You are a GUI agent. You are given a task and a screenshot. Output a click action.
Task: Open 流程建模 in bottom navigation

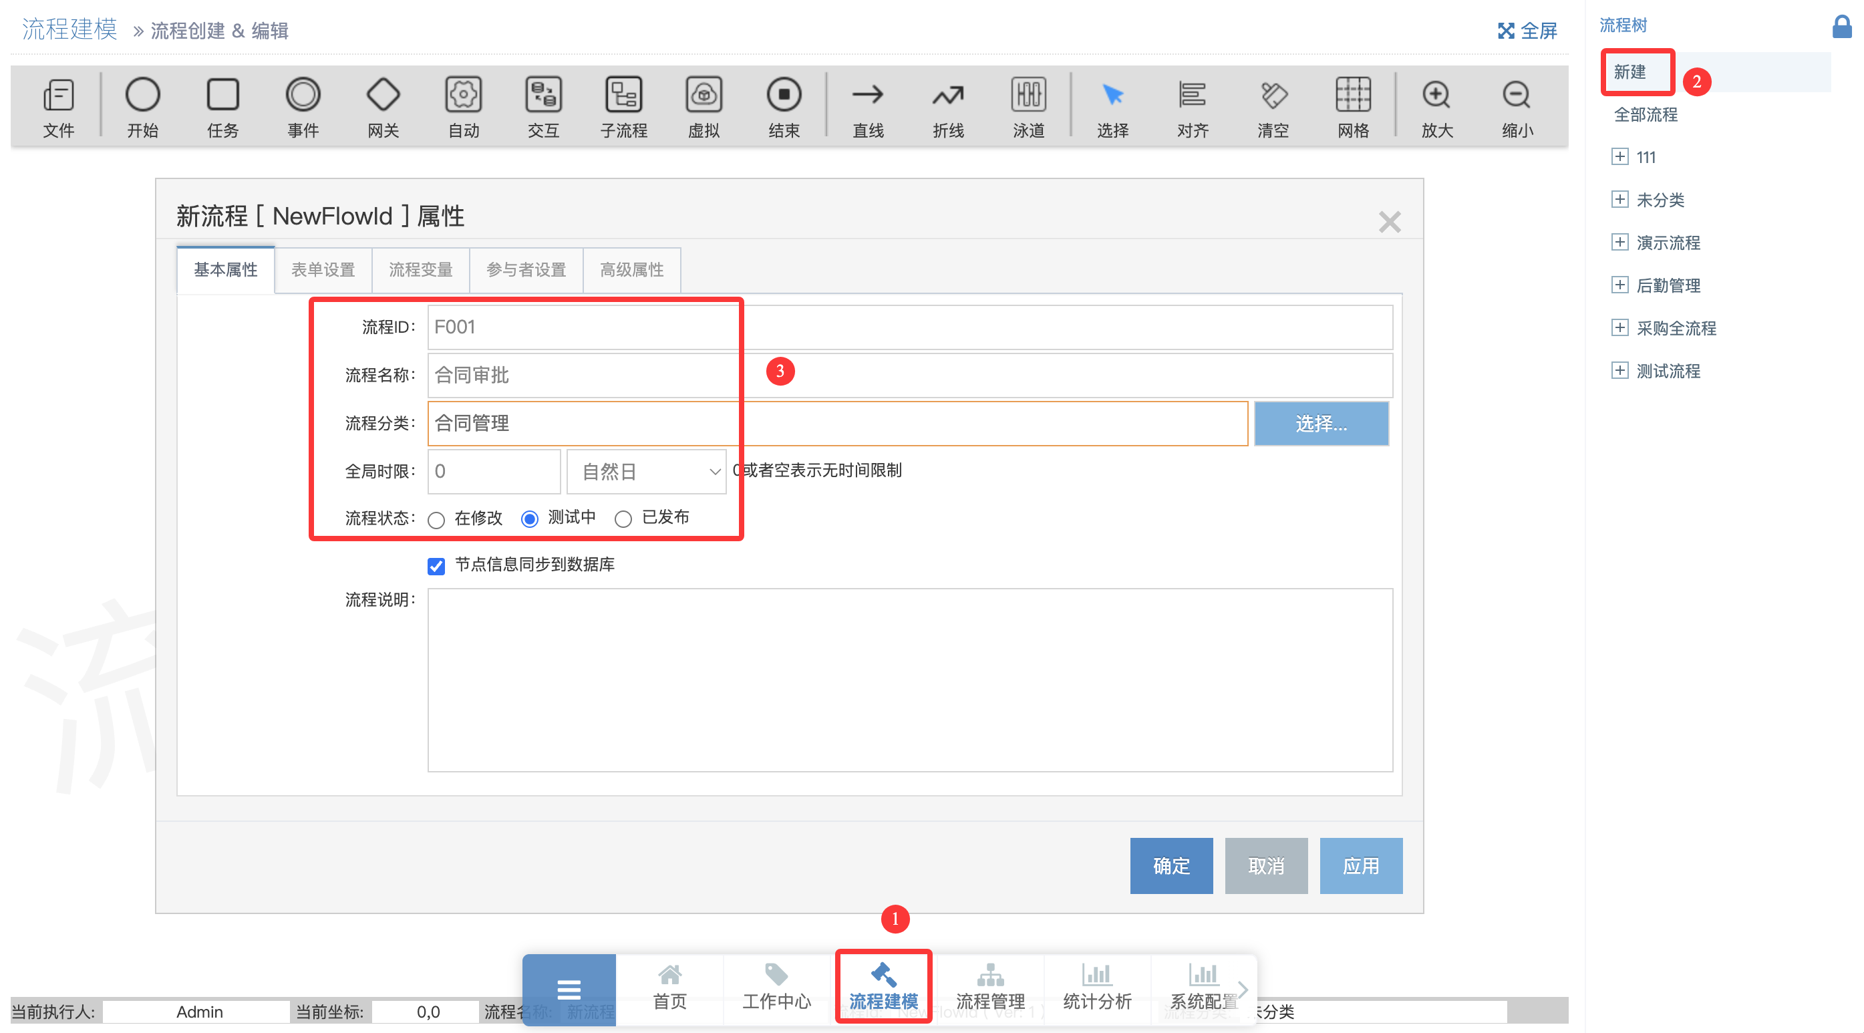(x=883, y=988)
